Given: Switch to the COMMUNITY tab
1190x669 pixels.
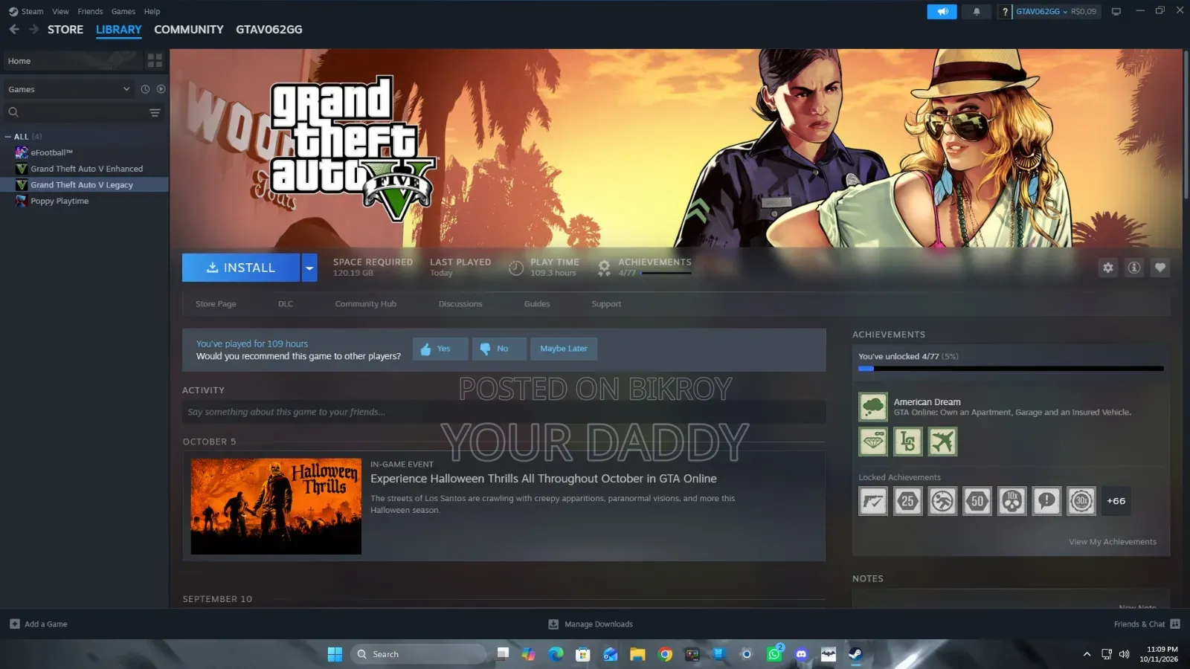Looking at the screenshot, I should [x=189, y=29].
